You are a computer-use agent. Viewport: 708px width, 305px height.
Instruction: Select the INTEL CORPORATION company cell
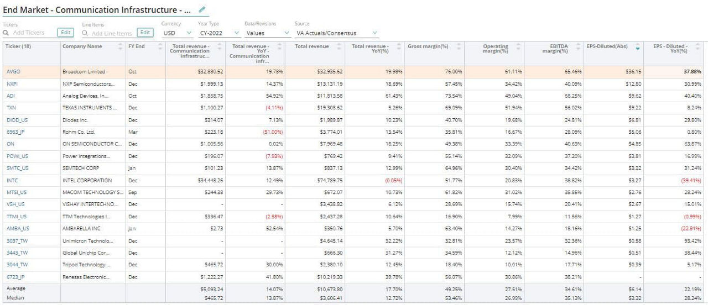point(93,180)
